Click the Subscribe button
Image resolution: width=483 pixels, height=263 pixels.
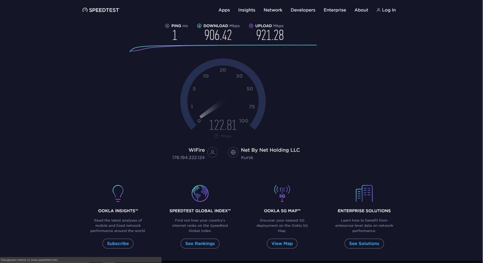coord(118,244)
